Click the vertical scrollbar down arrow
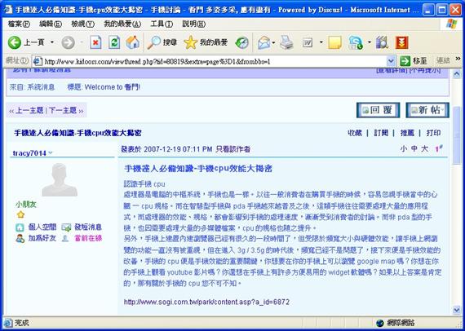Viewport: 465px width, 331px height. tap(457, 311)
